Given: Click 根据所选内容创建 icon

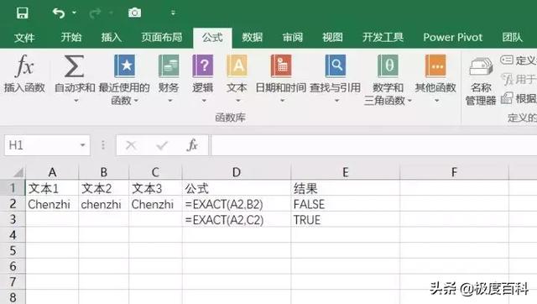Looking at the screenshot, I should pos(507,98).
